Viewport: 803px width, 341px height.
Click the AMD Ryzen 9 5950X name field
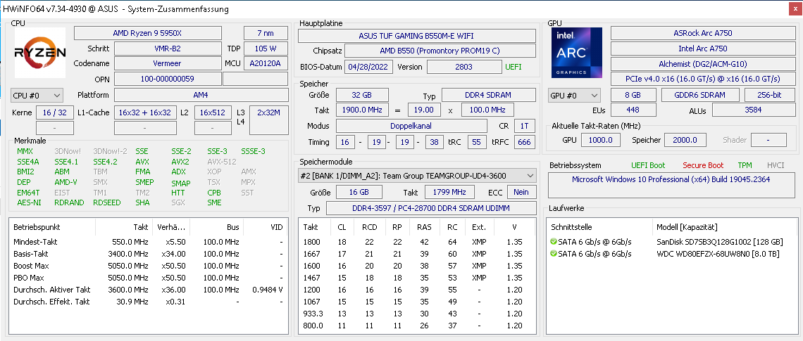tap(147, 33)
